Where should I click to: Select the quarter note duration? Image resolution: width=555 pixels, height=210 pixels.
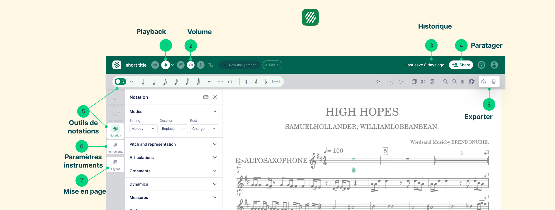click(154, 82)
